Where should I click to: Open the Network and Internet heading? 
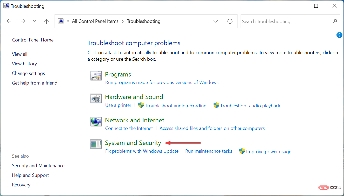click(x=135, y=120)
